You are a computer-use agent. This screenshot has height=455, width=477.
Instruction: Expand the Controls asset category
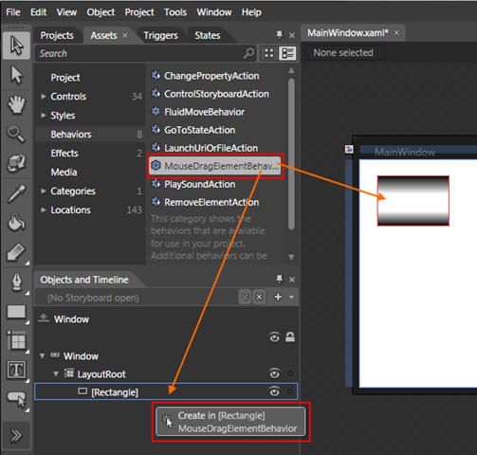44,97
